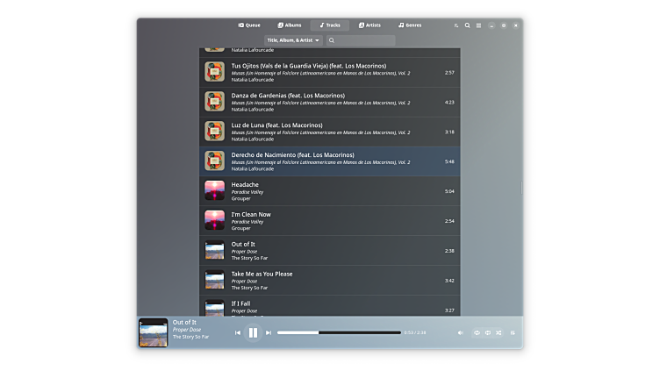
Task: Click the 3:42 duration value
Action: click(449, 281)
